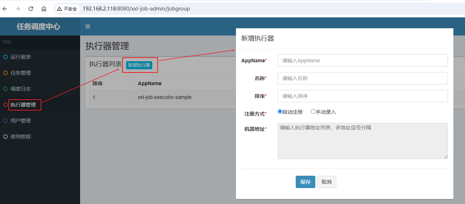Open 使用教程 in the sidebar
This screenshot has width=465, height=204.
click(40, 137)
